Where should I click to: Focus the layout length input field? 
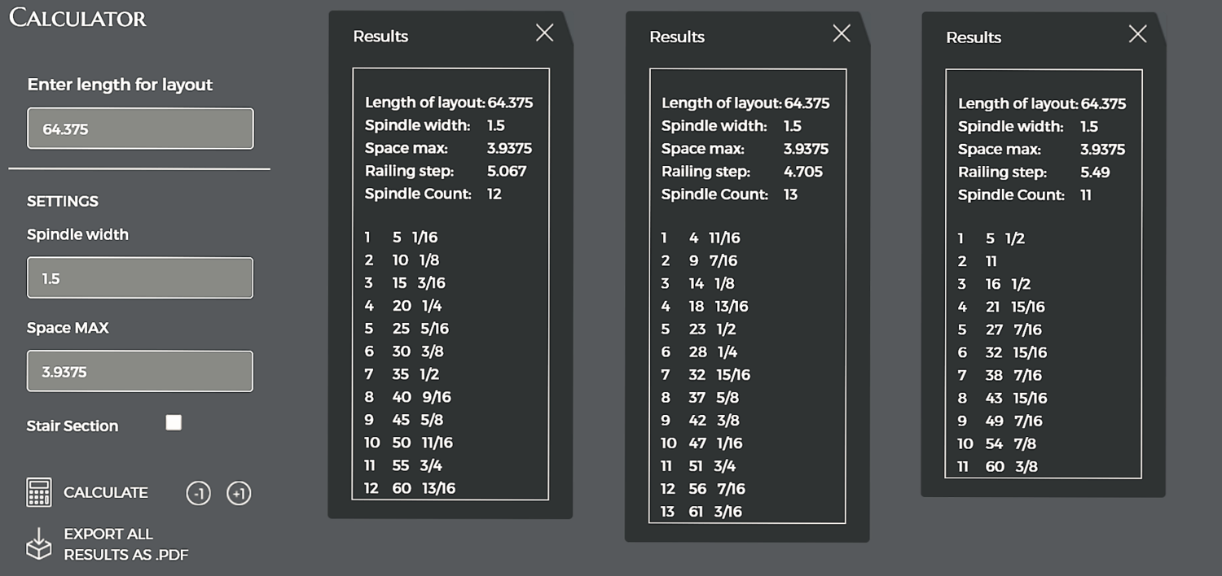click(140, 129)
